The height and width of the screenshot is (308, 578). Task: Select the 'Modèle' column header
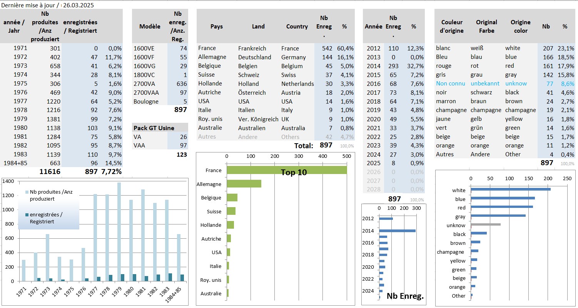point(150,27)
